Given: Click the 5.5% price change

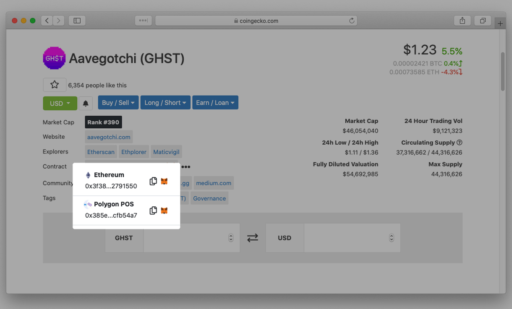Looking at the screenshot, I should (452, 51).
